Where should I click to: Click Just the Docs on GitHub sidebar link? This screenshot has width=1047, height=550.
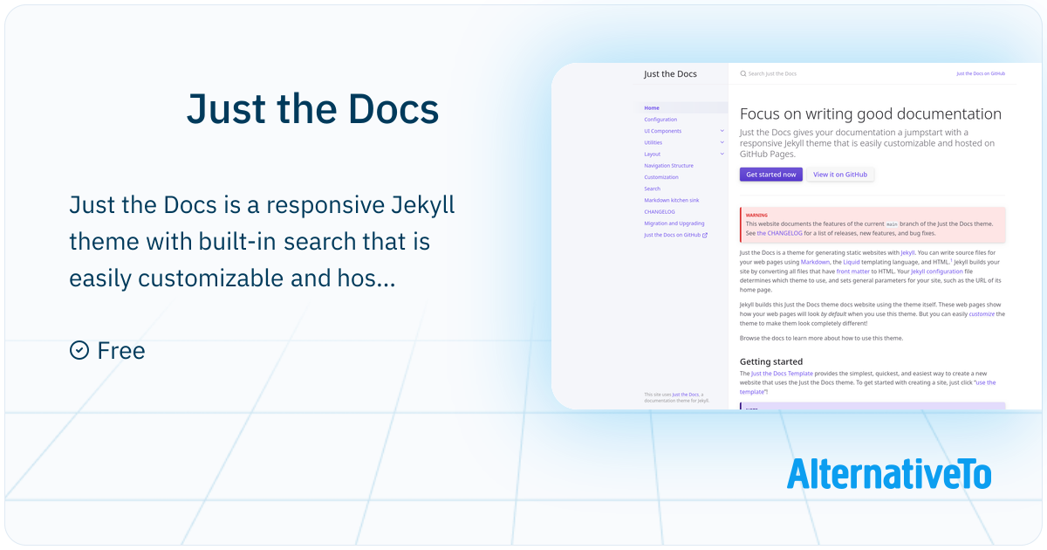(672, 235)
